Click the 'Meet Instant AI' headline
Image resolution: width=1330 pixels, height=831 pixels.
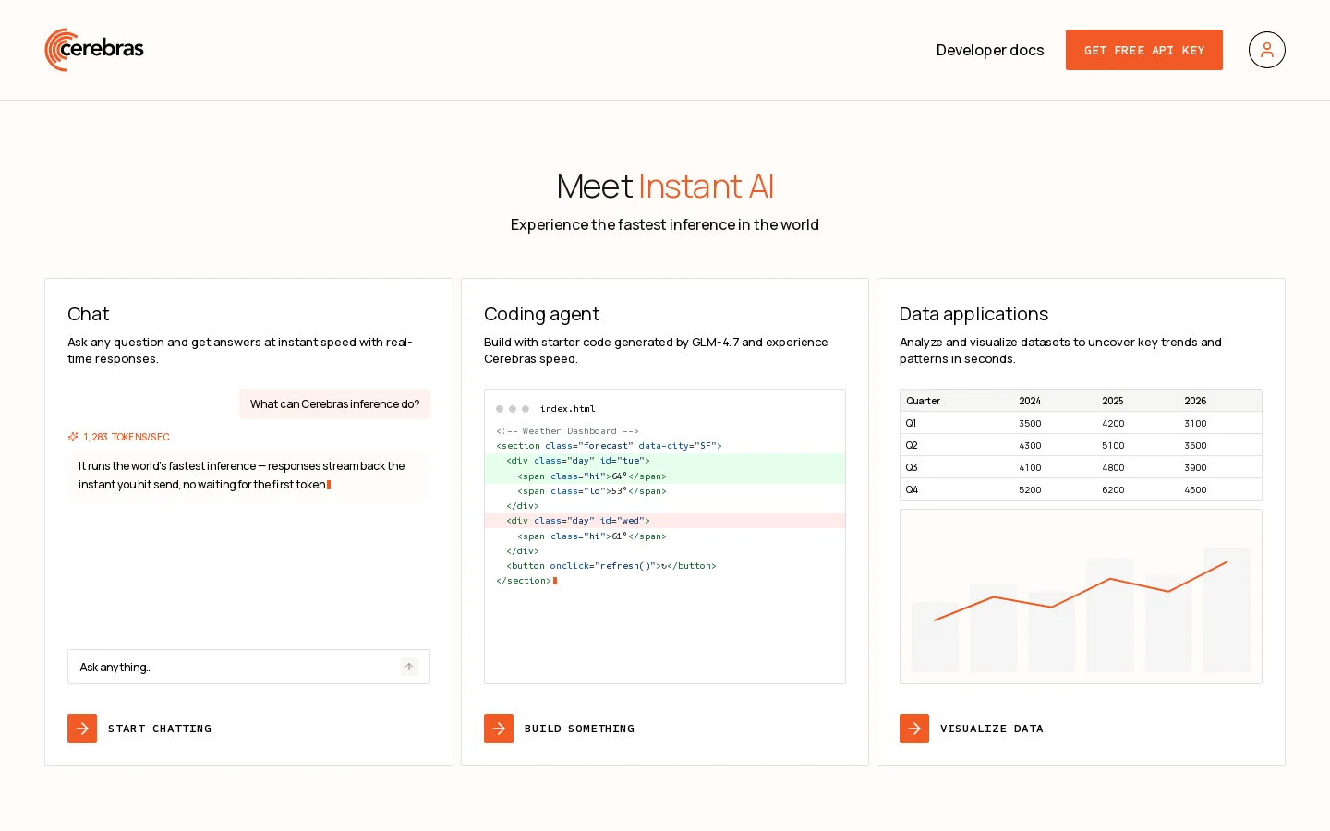tap(665, 186)
